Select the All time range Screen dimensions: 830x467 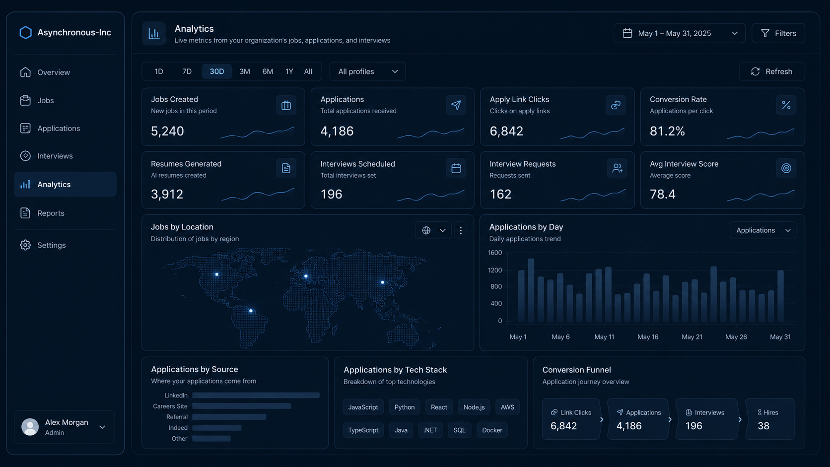(308, 71)
